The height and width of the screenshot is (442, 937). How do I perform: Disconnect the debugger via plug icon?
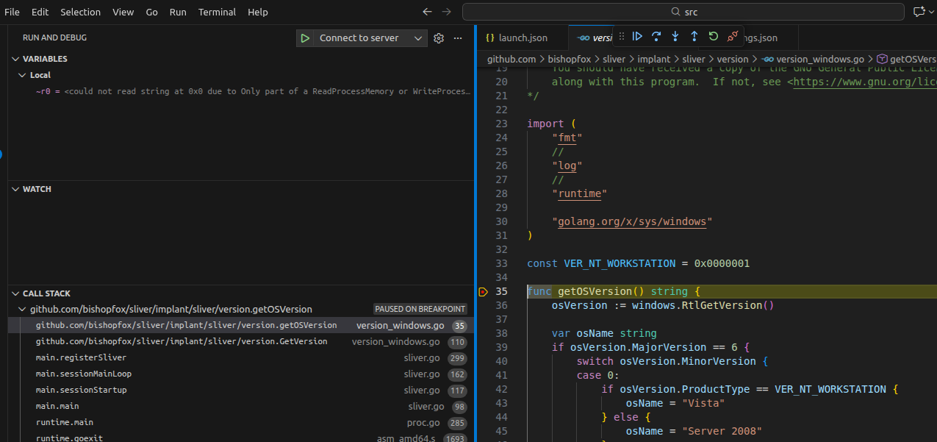[x=732, y=37]
